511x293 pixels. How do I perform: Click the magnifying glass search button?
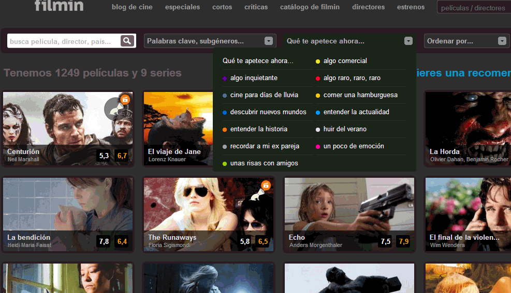(127, 41)
